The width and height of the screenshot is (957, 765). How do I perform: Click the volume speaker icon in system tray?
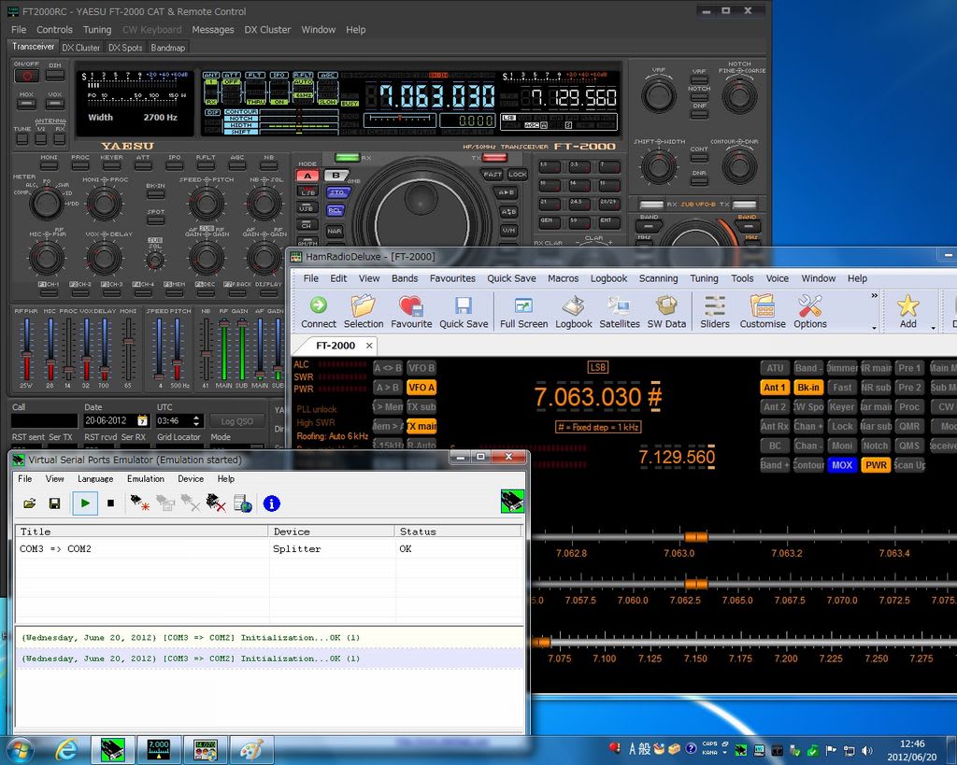(867, 750)
